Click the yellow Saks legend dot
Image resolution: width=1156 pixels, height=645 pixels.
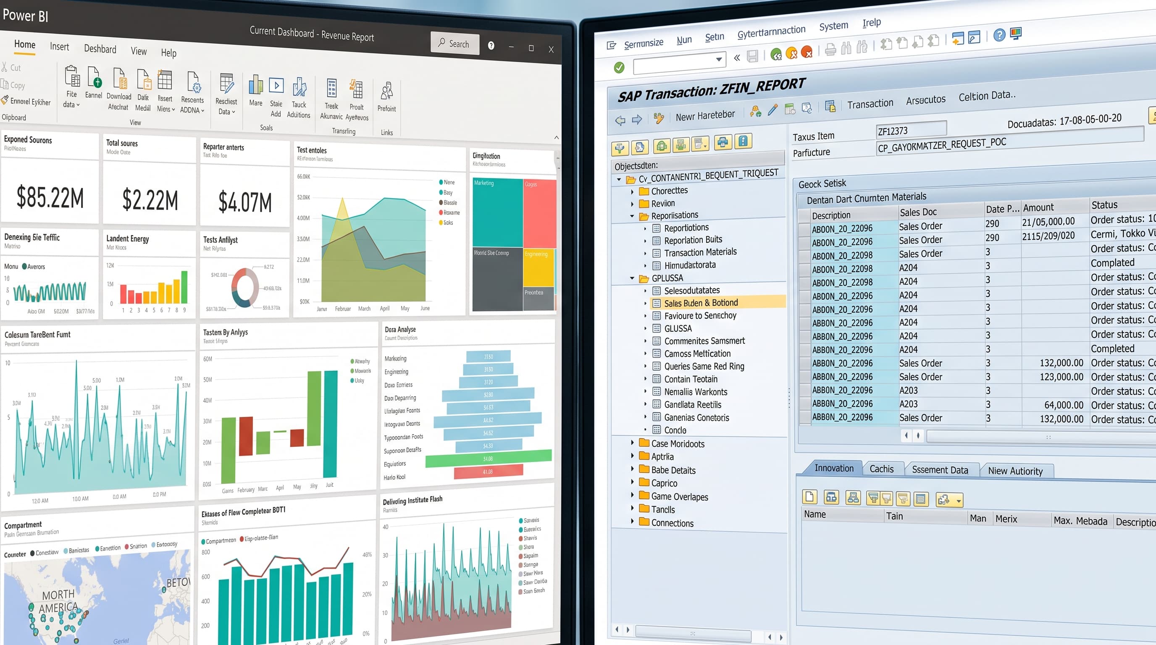click(441, 223)
